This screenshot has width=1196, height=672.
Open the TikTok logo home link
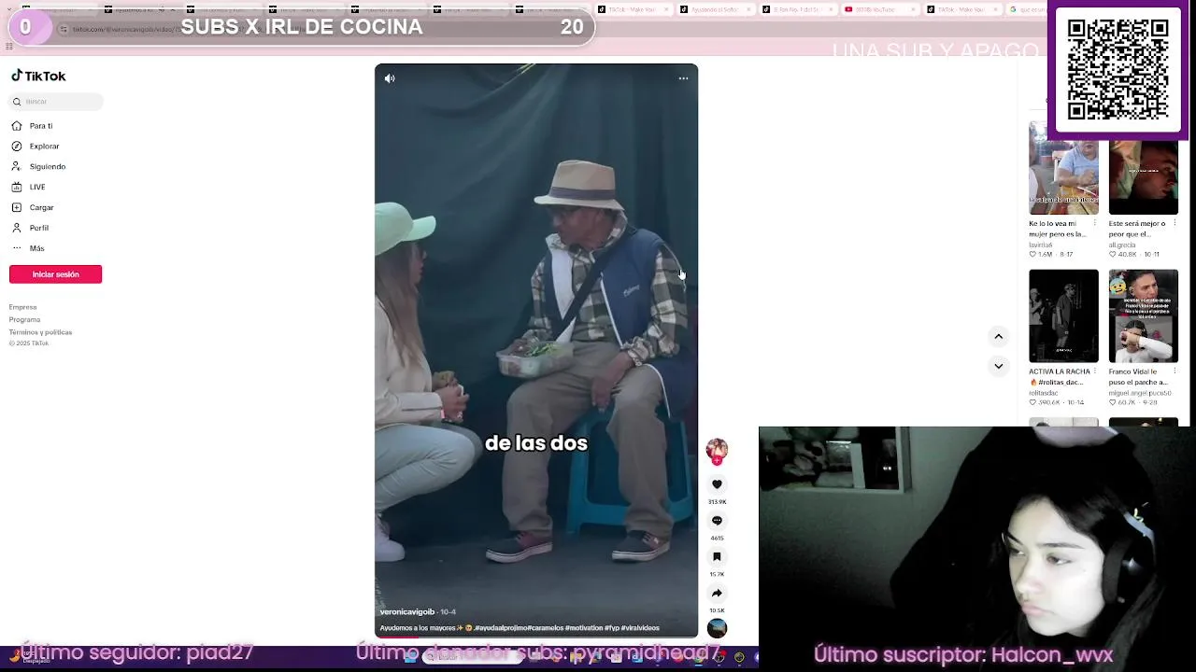(x=38, y=77)
